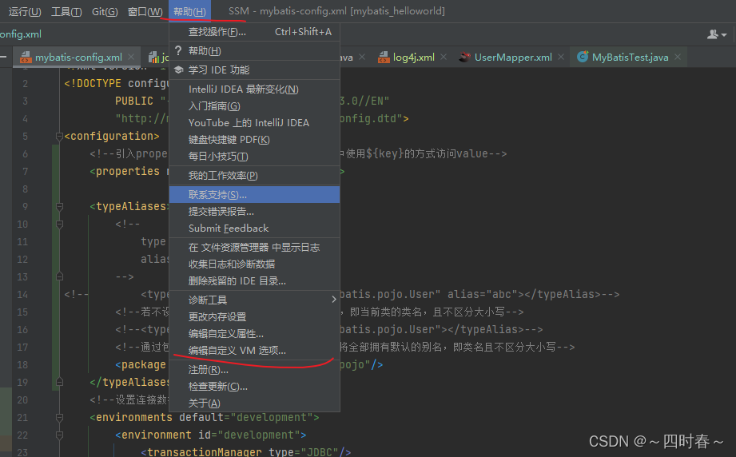Image resolution: width=736 pixels, height=457 pixels.
Task: Open 入门指南(G)
Action: [x=254, y=106]
